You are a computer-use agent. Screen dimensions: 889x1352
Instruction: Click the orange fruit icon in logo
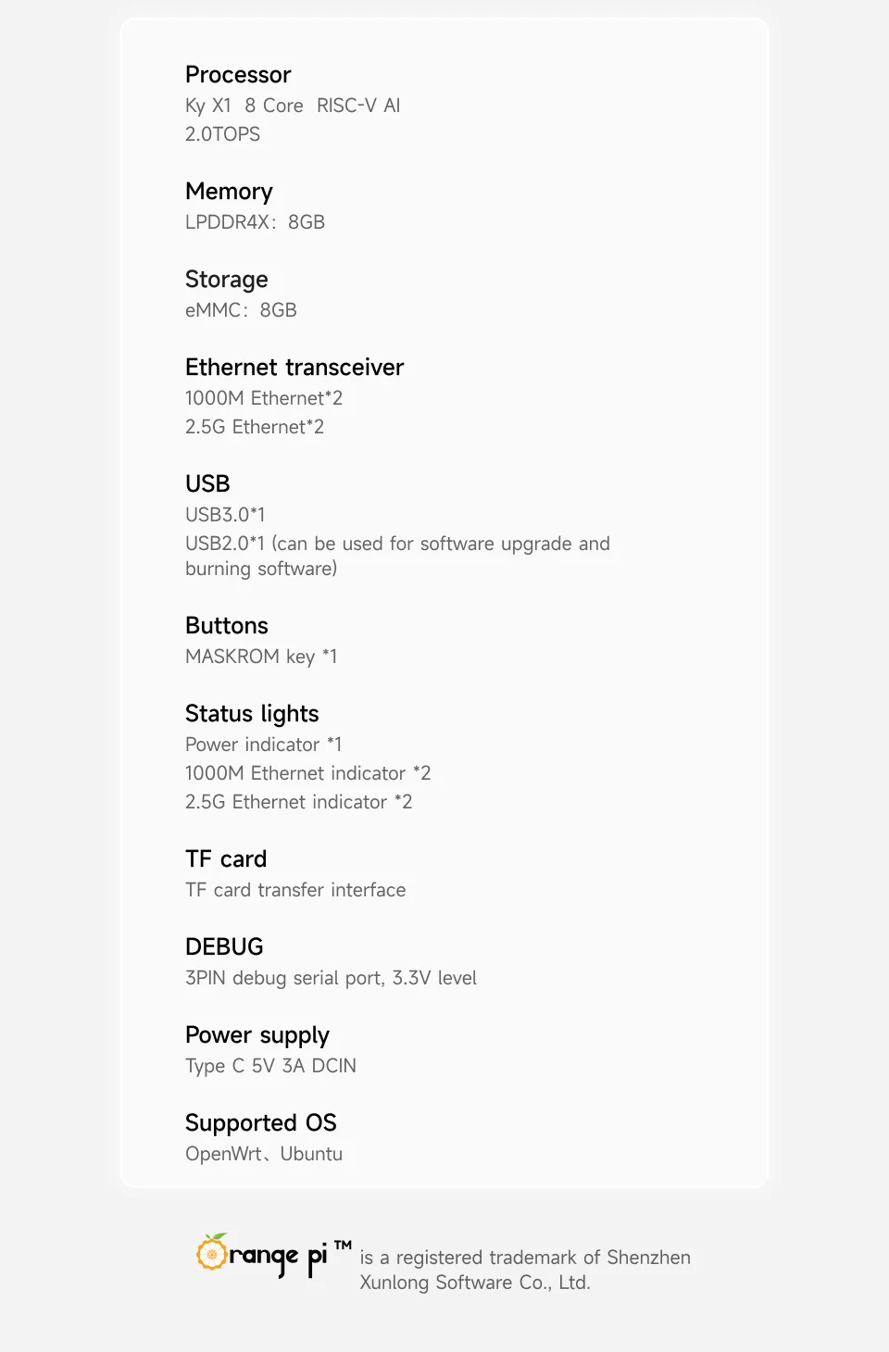(x=212, y=1252)
